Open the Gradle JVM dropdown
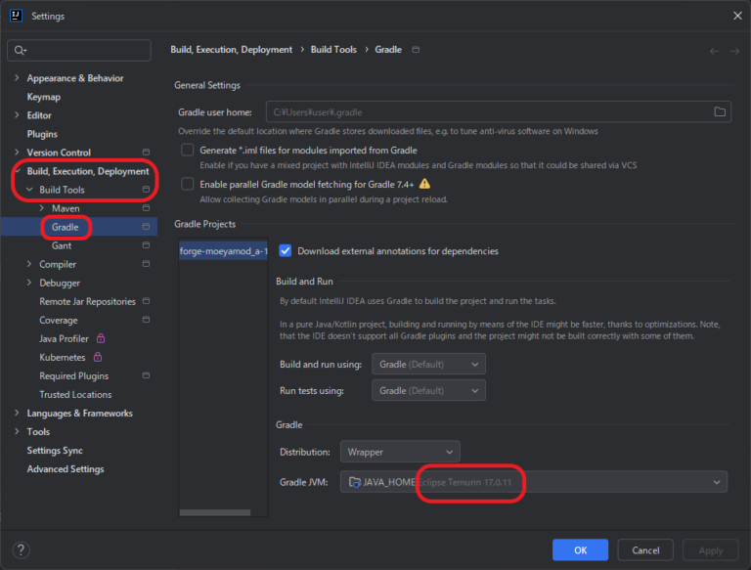This screenshot has height=570, width=751. pos(534,481)
